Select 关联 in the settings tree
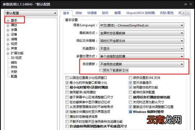This screenshot has width=195, height=130. [14, 72]
